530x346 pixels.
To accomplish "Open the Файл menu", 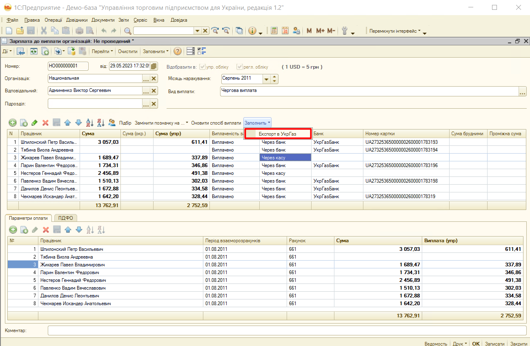I will click(x=12, y=20).
